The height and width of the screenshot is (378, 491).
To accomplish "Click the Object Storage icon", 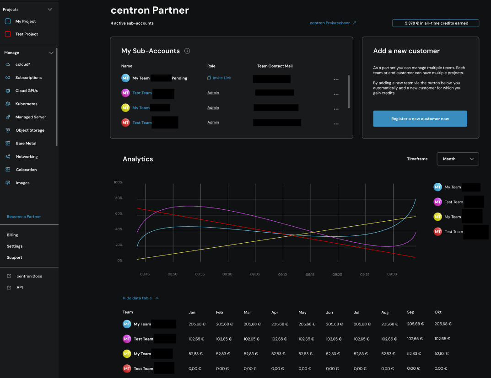I will [8, 130].
